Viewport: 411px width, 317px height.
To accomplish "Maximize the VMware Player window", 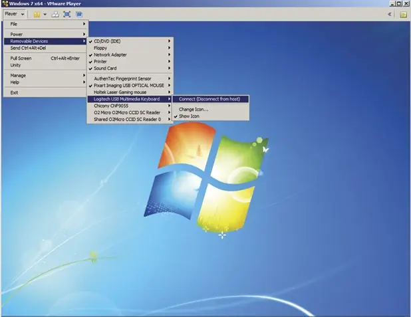I will 398,4.
